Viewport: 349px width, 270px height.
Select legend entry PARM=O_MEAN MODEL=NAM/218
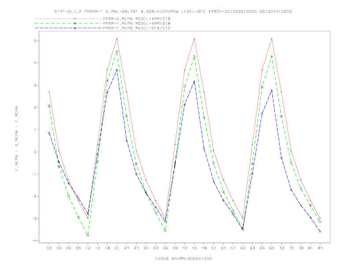click(x=137, y=19)
